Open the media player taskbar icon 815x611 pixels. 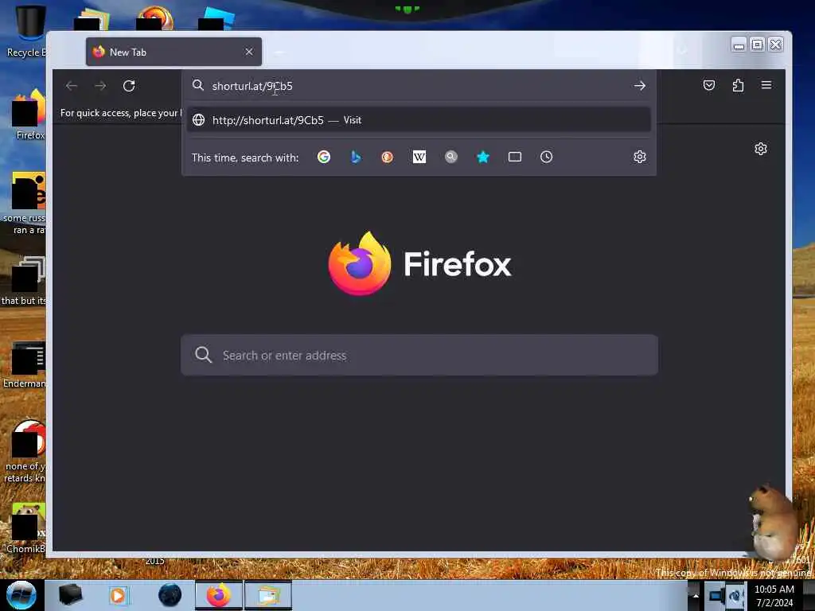click(x=118, y=595)
